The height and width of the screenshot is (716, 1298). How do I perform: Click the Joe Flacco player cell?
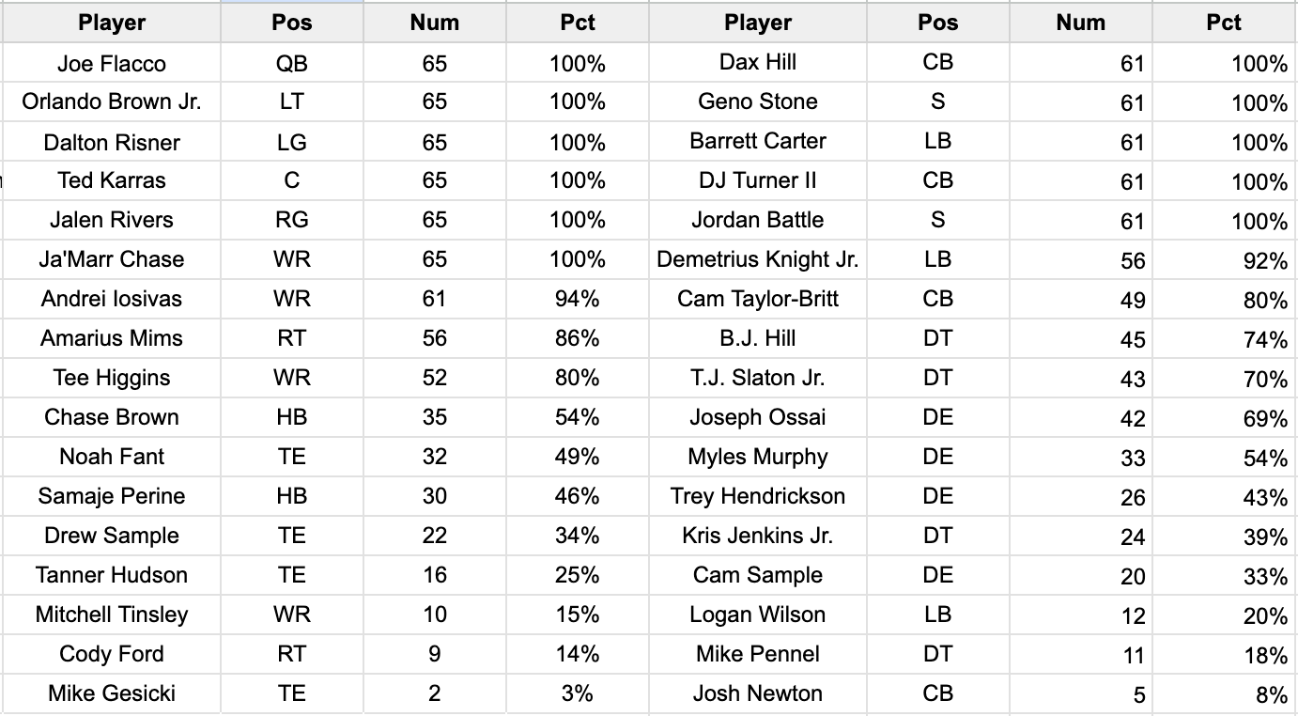pyautogui.click(x=111, y=64)
